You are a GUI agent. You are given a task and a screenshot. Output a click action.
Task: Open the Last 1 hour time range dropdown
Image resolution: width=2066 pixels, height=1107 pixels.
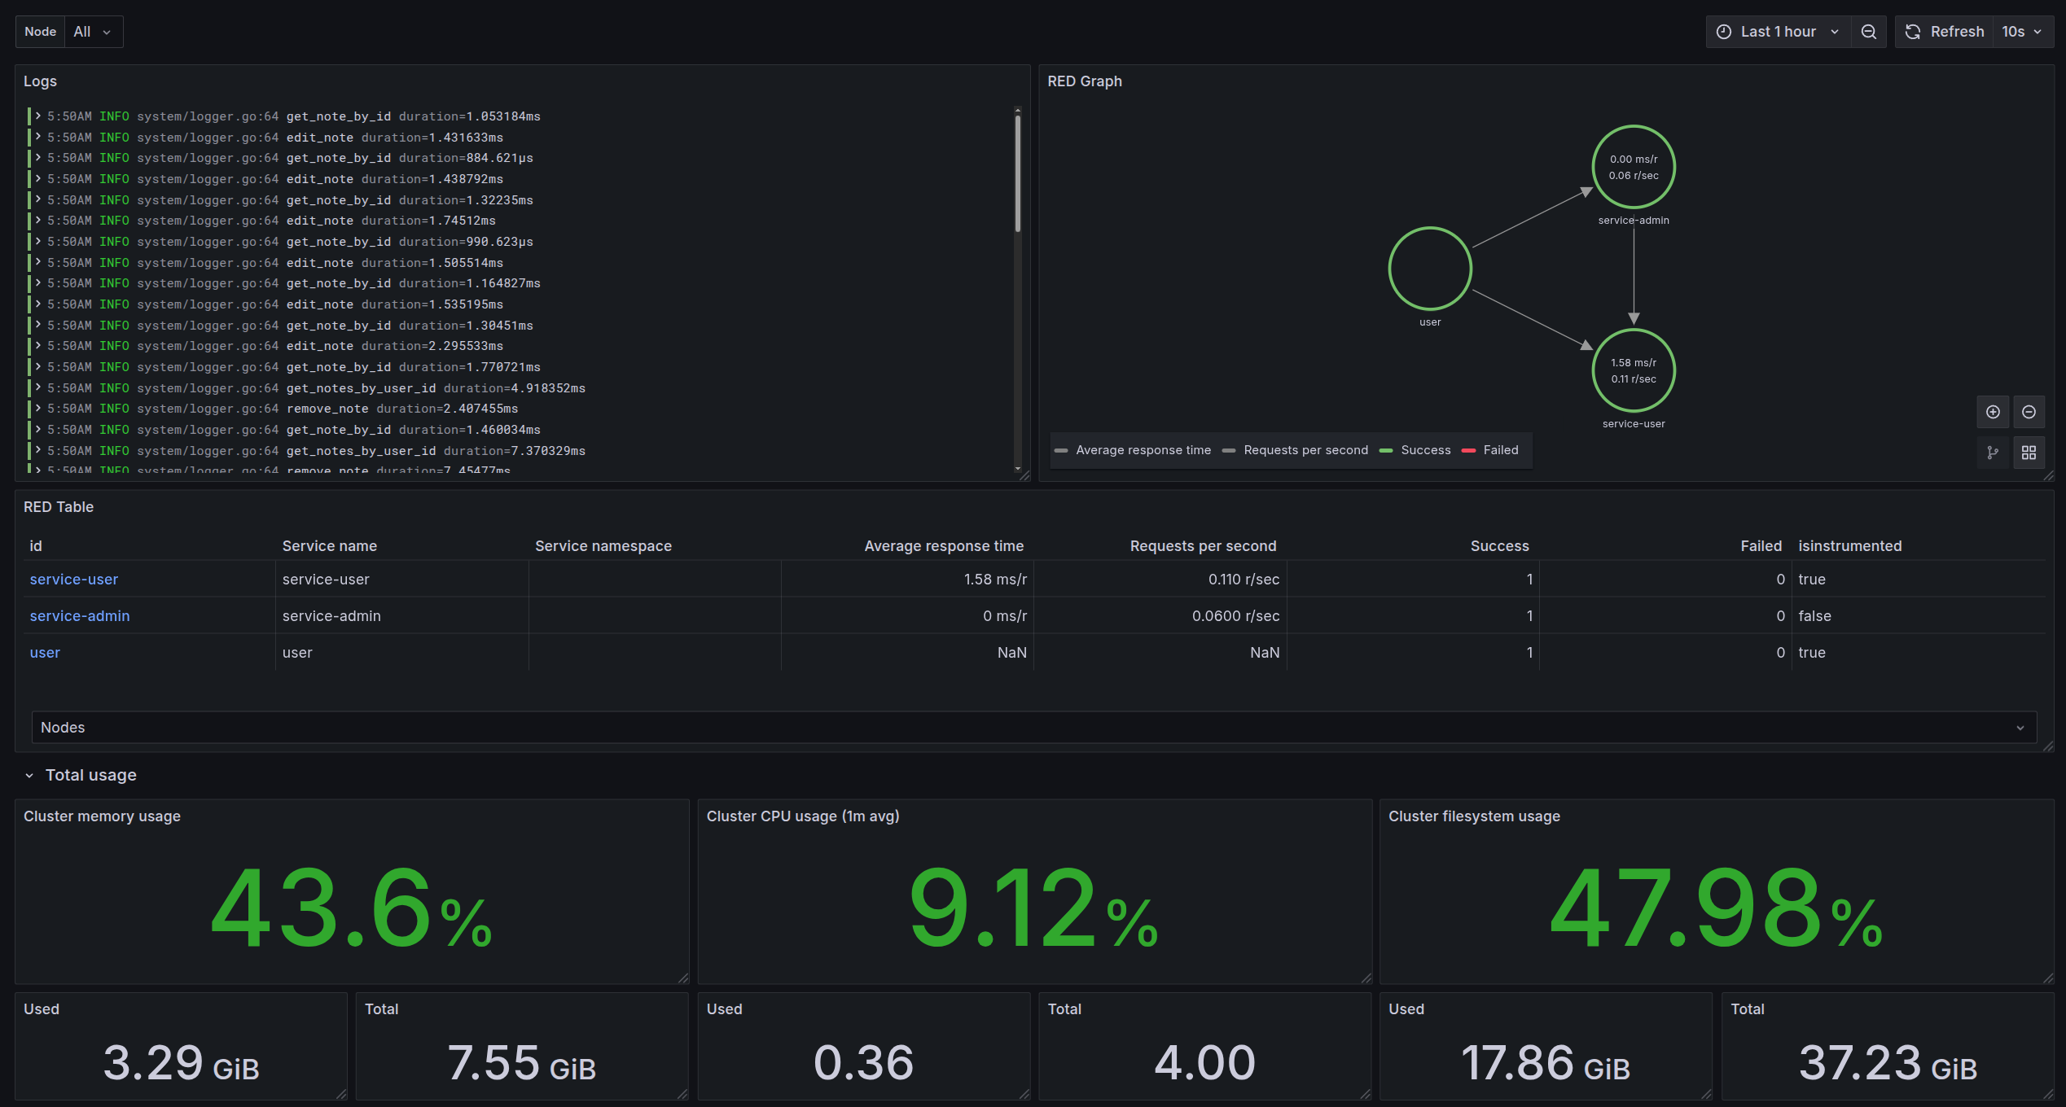pos(1778,31)
